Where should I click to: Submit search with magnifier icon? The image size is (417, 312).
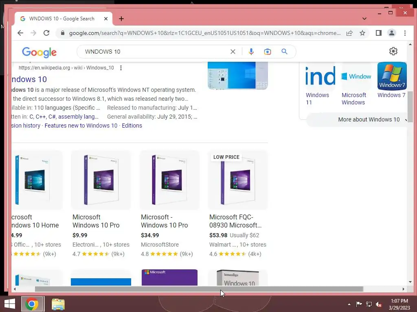click(284, 52)
